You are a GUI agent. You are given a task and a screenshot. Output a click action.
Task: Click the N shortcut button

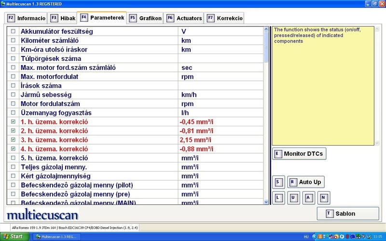(x=324, y=198)
